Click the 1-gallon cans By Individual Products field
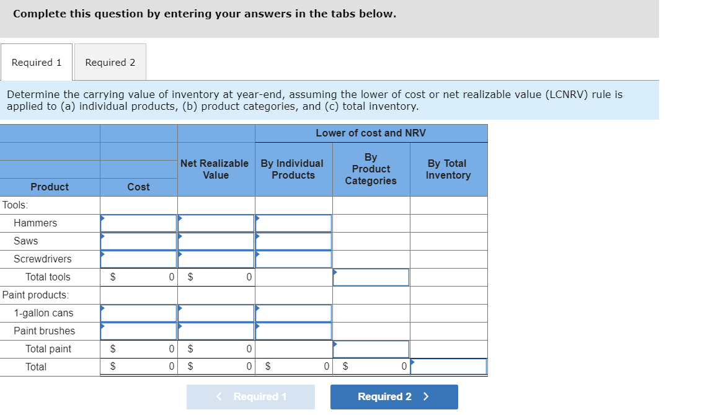Screen dimensions: 713x415 293,313
